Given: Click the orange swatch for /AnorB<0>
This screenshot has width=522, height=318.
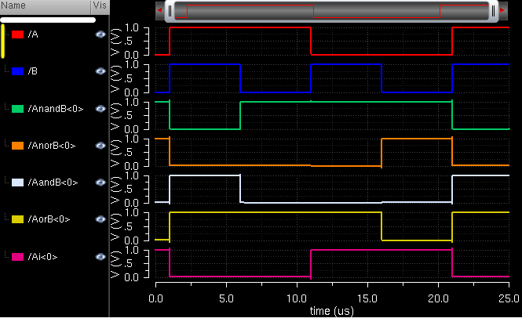Looking at the screenshot, I should [17, 146].
